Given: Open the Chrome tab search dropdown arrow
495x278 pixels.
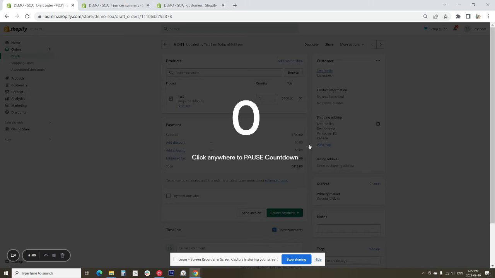Looking at the screenshot, I should (x=445, y=5).
